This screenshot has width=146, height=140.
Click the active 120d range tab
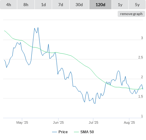tap(100, 5)
